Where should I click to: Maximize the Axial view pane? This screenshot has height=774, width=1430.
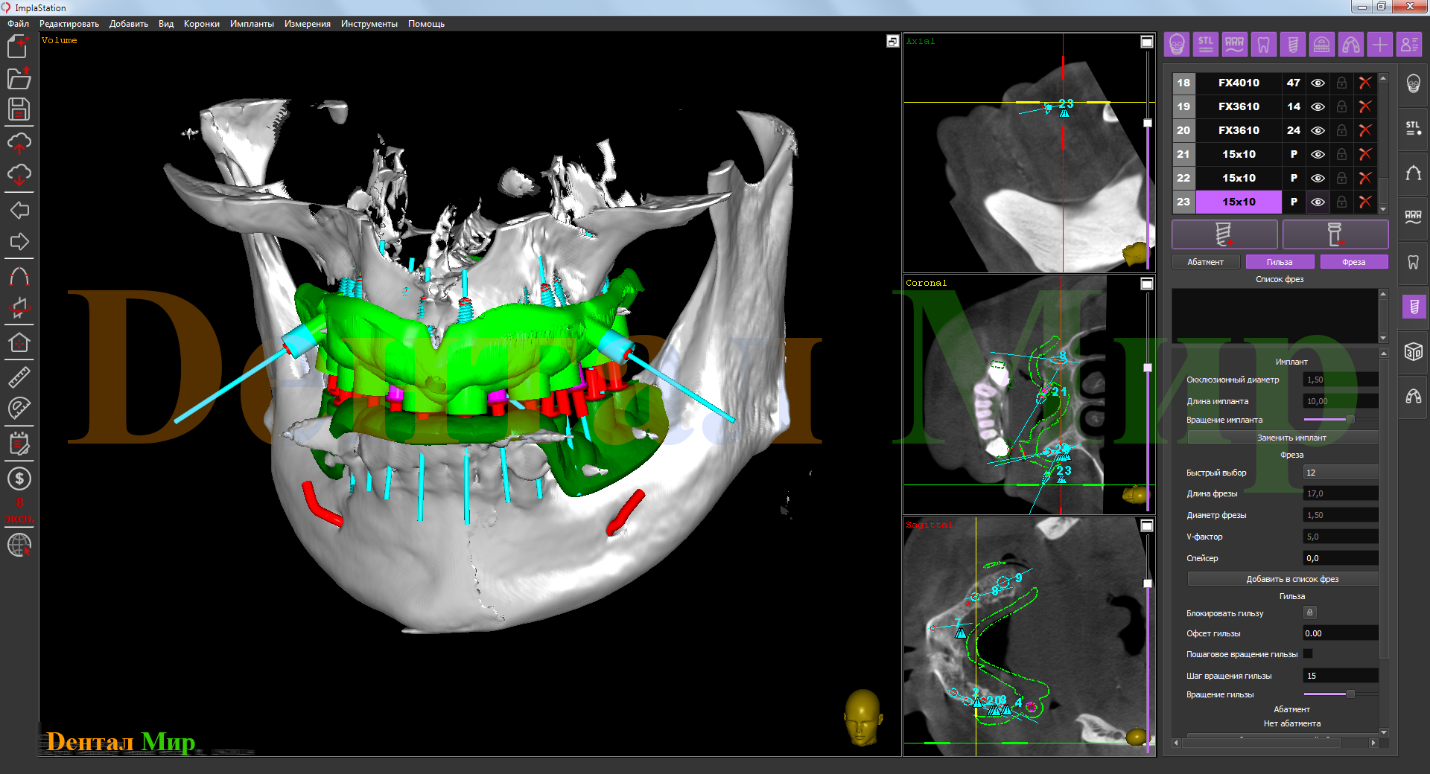click(1147, 42)
